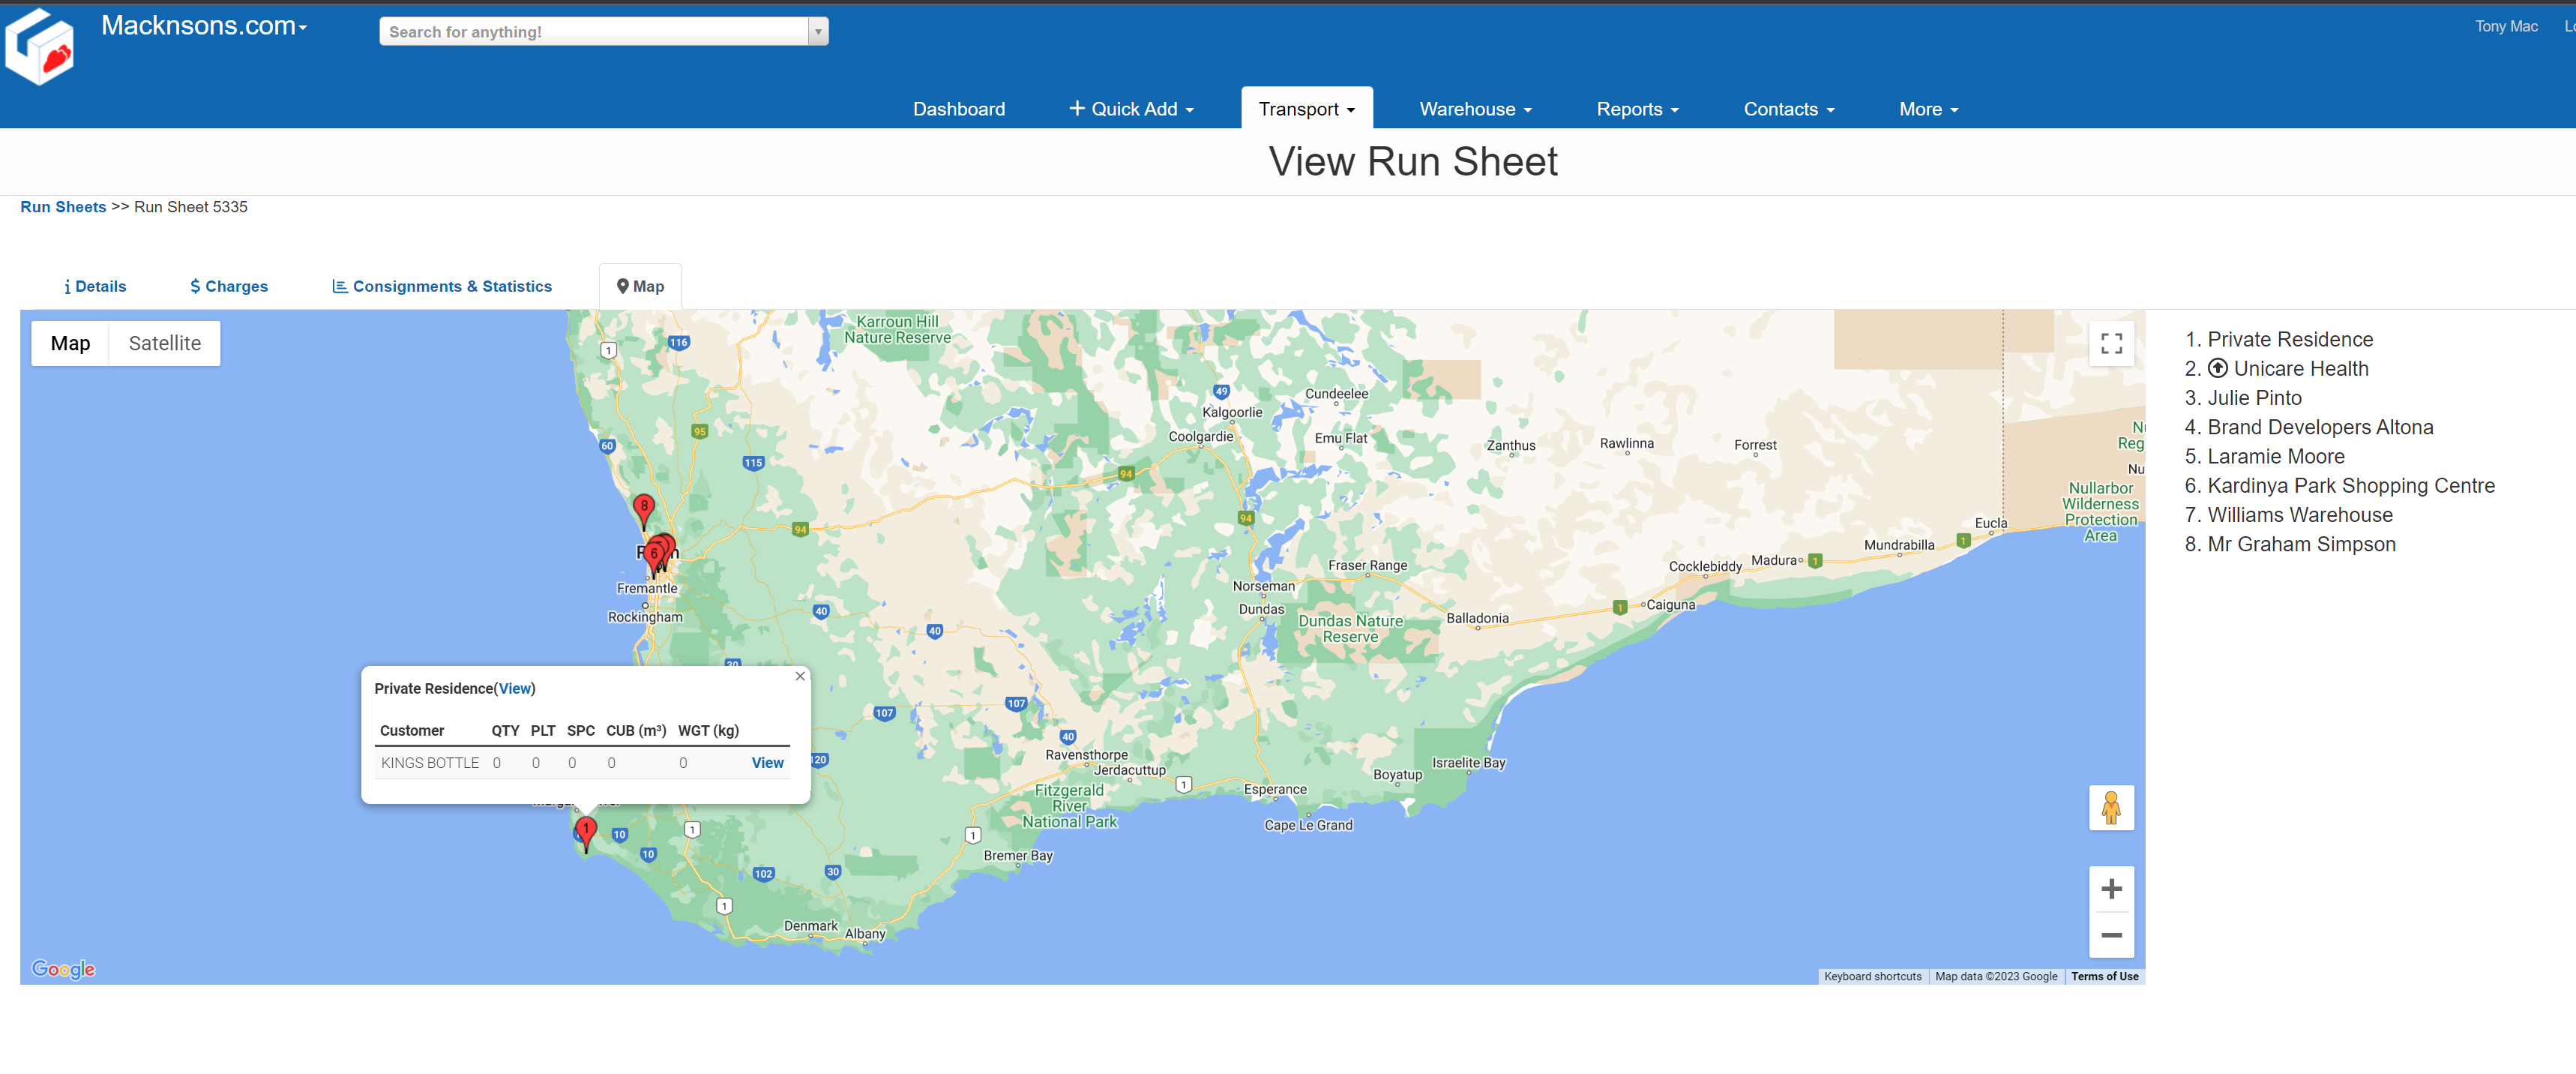Click the Run Sheets breadcrumb link

63,207
